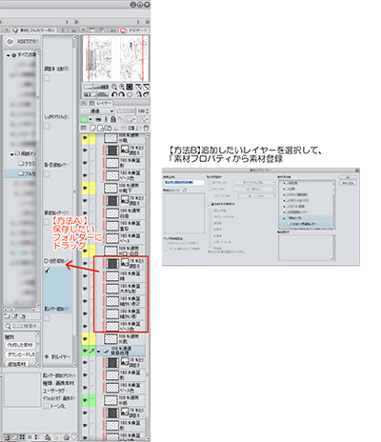
Task: Open the blending mode 通過 dropdown
Action: (97, 111)
